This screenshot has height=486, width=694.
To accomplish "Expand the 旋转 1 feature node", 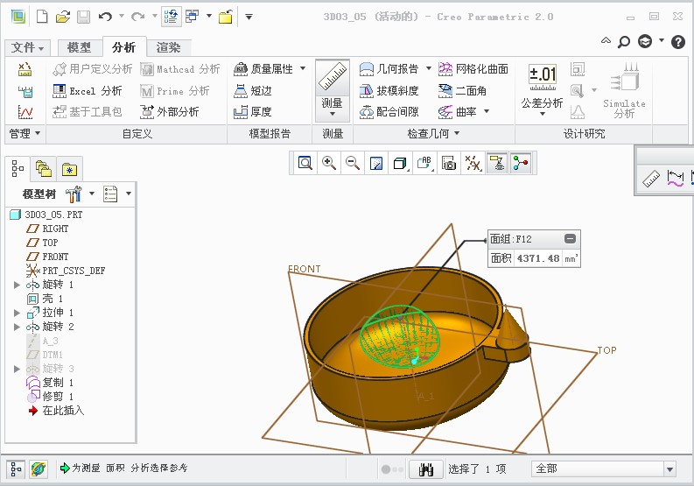I will pos(17,285).
